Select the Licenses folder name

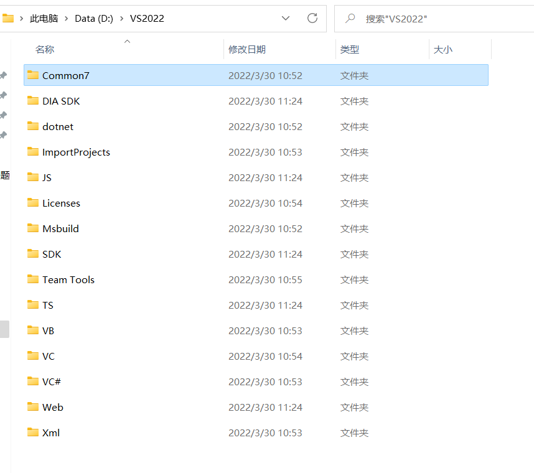tap(61, 204)
